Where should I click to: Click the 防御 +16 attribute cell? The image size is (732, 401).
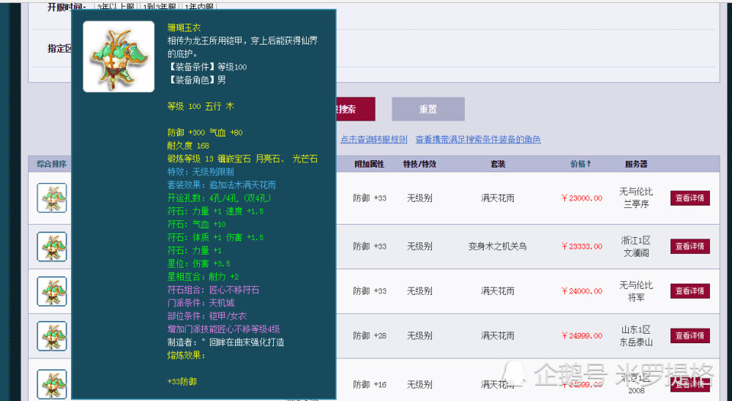point(369,385)
